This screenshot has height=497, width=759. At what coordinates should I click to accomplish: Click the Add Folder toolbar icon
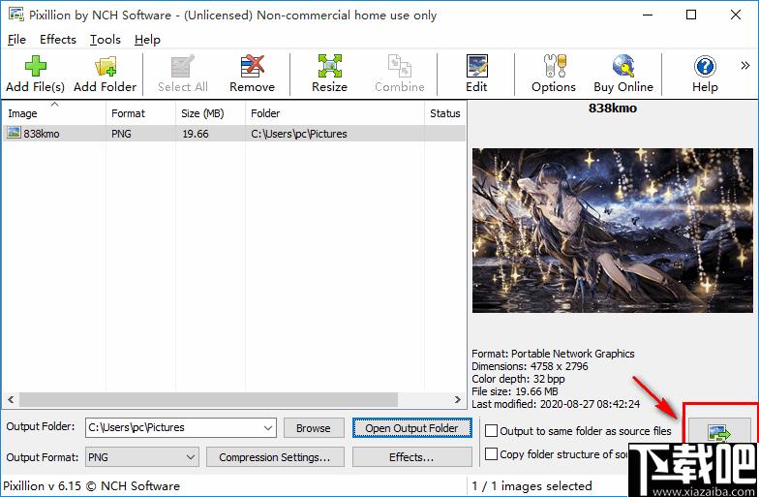[x=106, y=66]
